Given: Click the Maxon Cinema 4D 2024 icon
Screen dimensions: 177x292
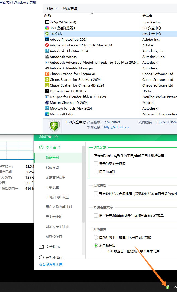Looking at the screenshot, I should (47, 102).
